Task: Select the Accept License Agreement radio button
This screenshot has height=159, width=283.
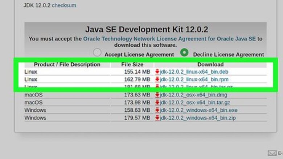Action: coord(97,52)
